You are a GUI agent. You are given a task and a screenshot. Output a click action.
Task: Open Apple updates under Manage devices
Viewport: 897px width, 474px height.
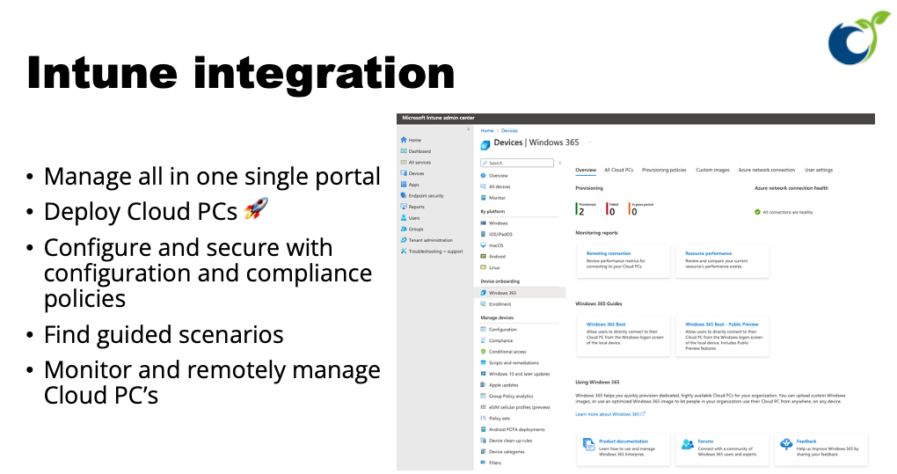coord(500,385)
